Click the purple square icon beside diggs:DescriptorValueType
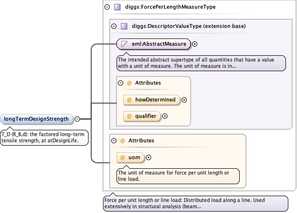Viewport: 297px width, 213px height. pyautogui.click(x=124, y=26)
